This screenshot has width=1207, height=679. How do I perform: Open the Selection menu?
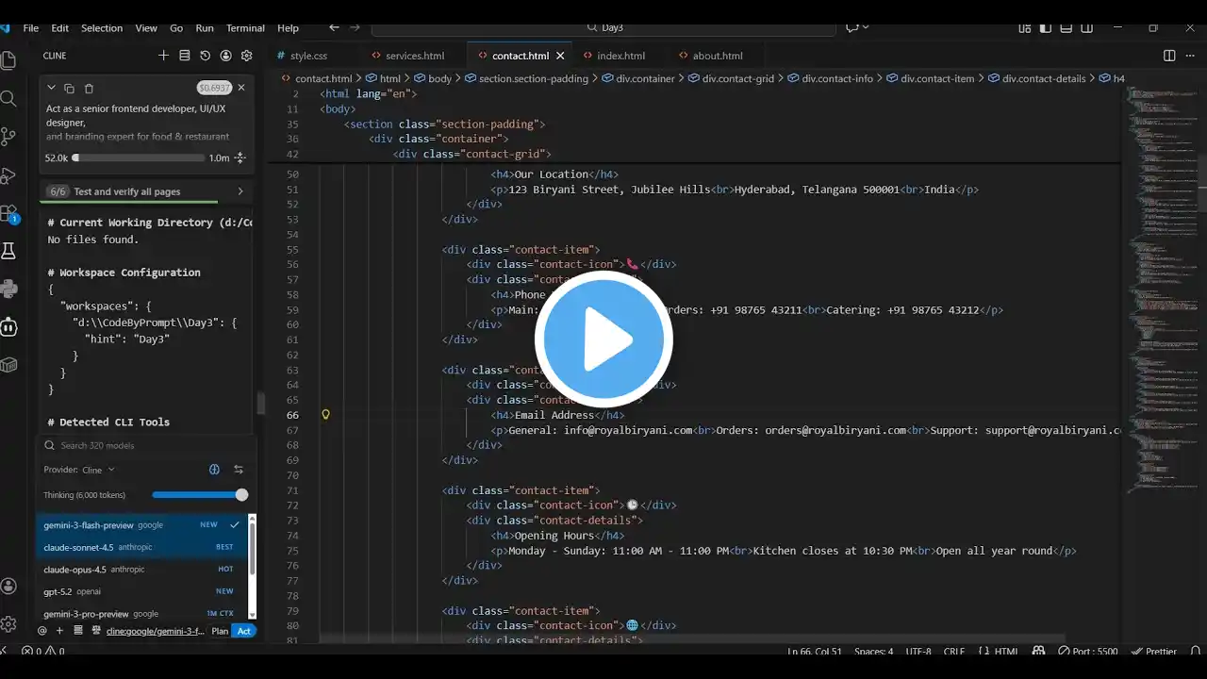[x=102, y=28]
